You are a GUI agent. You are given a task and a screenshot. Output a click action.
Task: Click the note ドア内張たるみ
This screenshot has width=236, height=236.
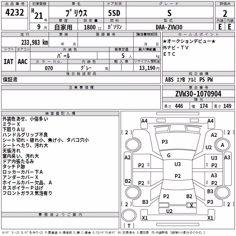click(18, 161)
